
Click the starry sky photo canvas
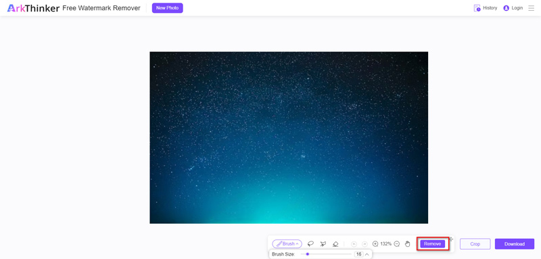pyautogui.click(x=289, y=137)
